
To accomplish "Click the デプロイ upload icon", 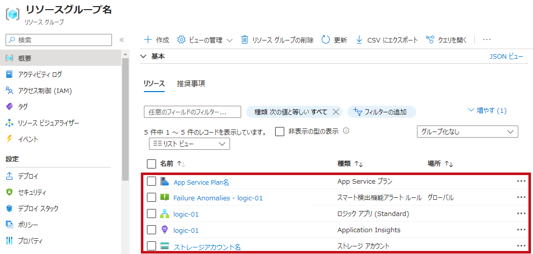I will (x=10, y=176).
